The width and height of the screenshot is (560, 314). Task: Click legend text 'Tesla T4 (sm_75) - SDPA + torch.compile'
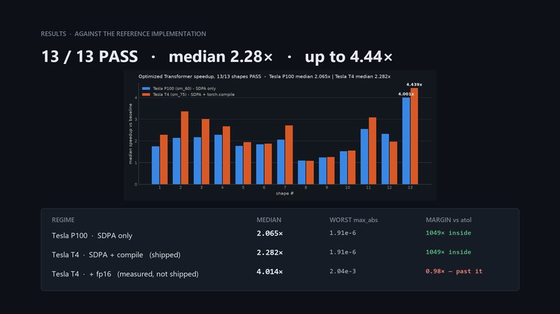[194, 94]
